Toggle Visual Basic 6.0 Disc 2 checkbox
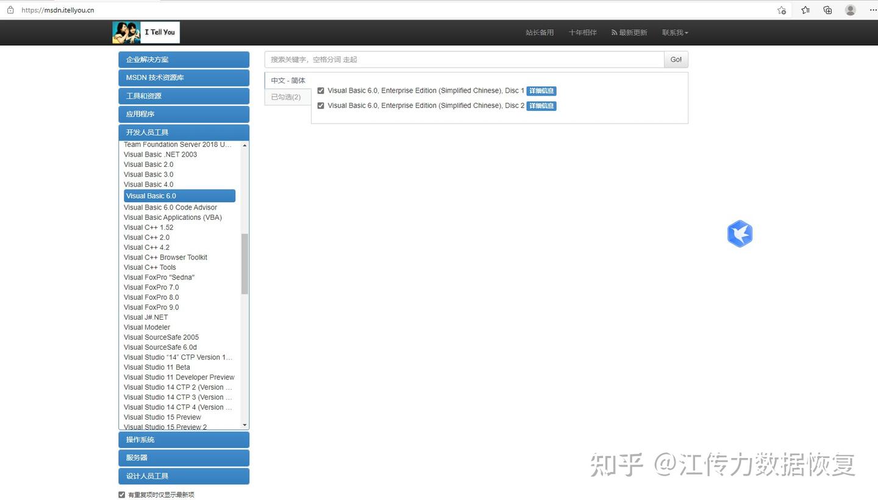The width and height of the screenshot is (878, 500). (321, 105)
